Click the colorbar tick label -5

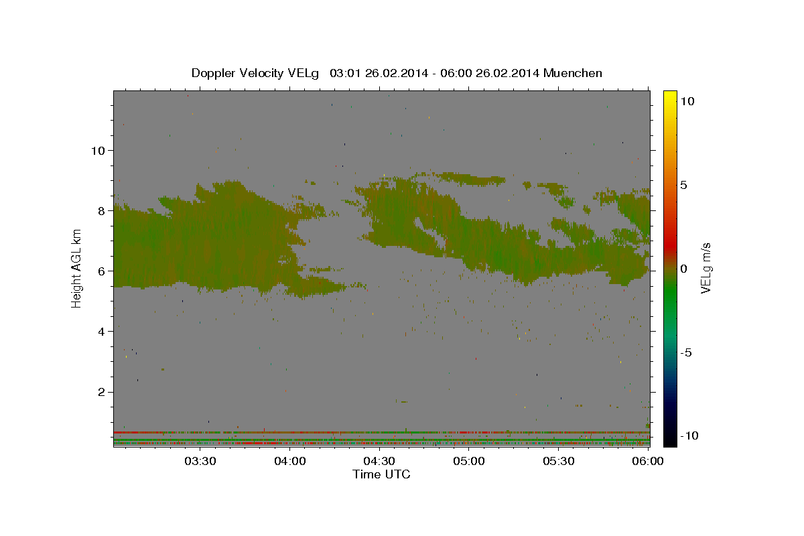pyautogui.click(x=686, y=352)
